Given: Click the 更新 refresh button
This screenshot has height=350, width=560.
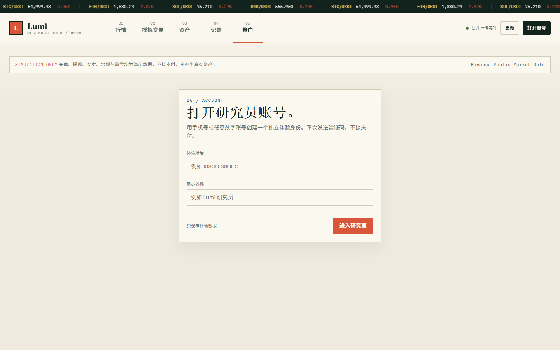Looking at the screenshot, I should [x=510, y=28].
